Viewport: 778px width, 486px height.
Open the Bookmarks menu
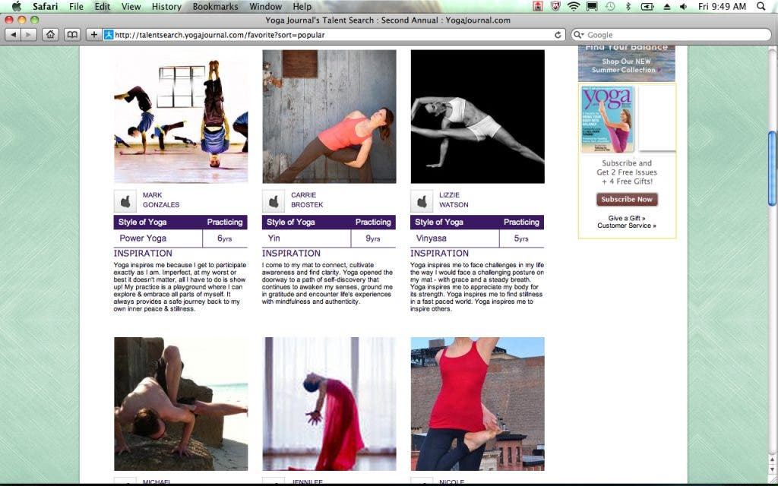215,6
